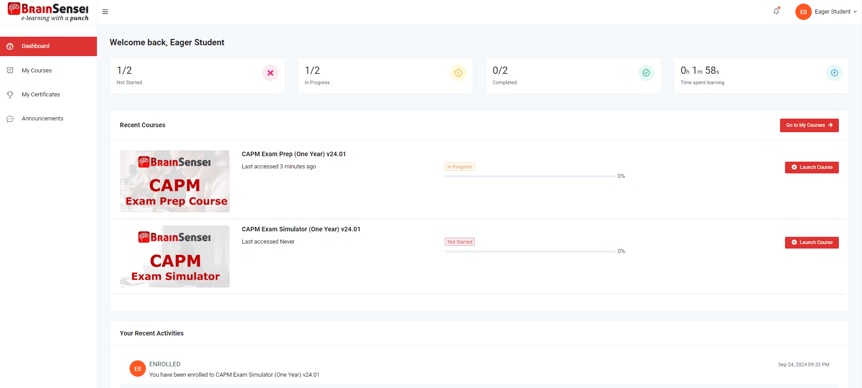This screenshot has width=862, height=388.
Task: Click the CAPM Exam Simulator (One Year) v24.01 title
Action: click(x=301, y=229)
